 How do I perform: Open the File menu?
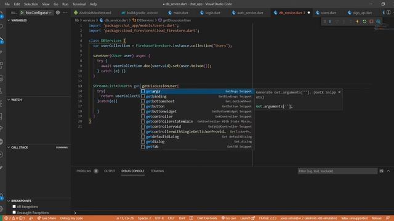7,4
